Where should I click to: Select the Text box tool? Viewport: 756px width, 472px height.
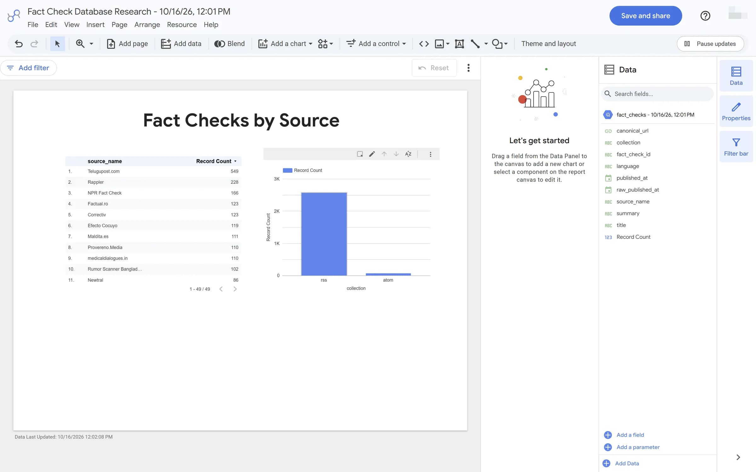(x=459, y=44)
